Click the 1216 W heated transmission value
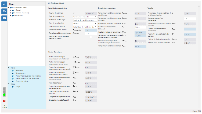Image resolution: width=202 pixels, height=114 pixels. click(91, 73)
